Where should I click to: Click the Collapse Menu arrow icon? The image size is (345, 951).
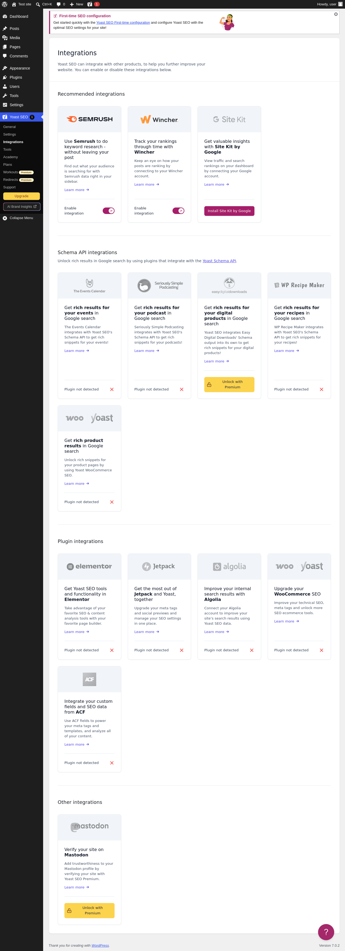point(5,218)
